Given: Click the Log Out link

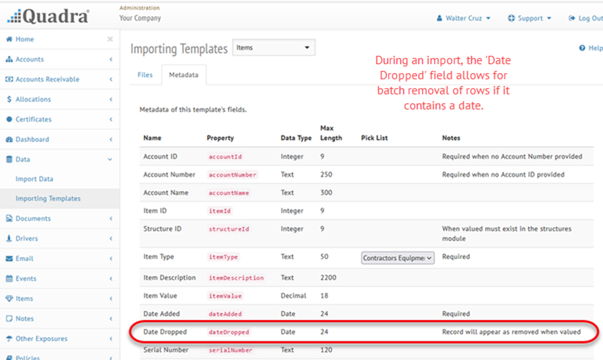Looking at the screenshot, I should click(x=587, y=18).
